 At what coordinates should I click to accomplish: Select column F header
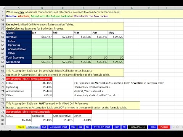point(116,8)
